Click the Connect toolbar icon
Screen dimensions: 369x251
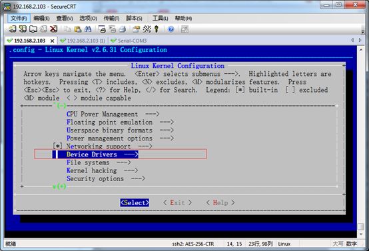pos(12,29)
